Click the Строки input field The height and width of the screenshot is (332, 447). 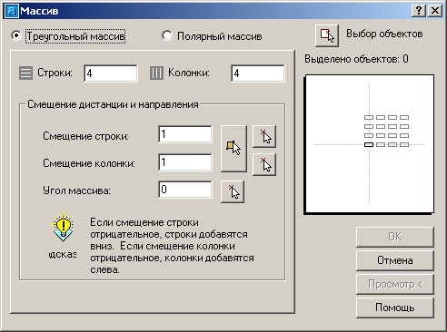click(x=111, y=73)
